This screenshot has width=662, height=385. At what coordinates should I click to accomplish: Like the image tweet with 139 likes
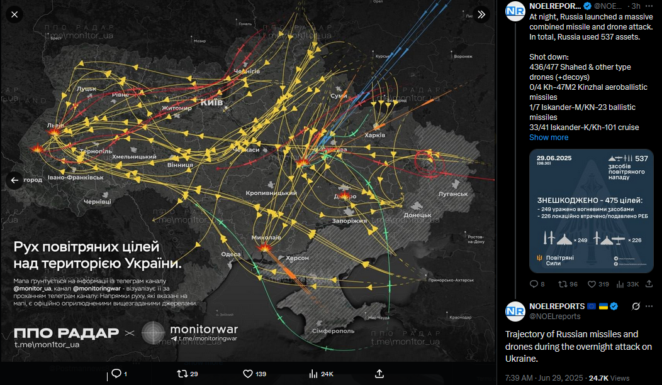pyautogui.click(x=248, y=374)
